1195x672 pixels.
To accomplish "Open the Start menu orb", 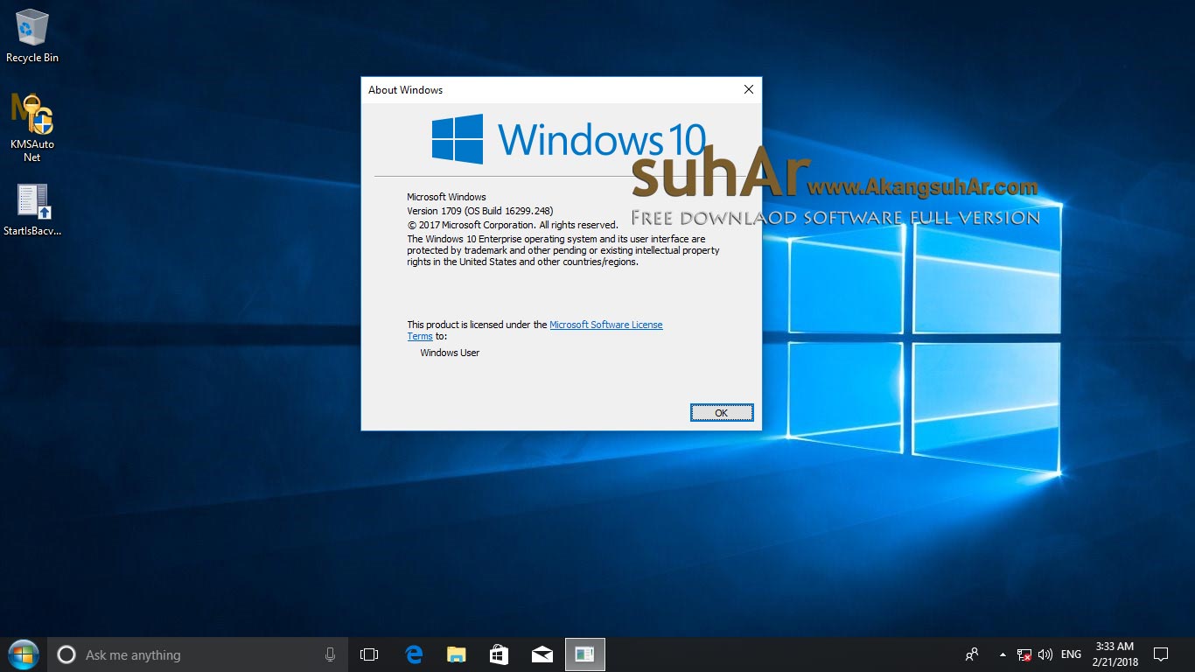I will [23, 654].
